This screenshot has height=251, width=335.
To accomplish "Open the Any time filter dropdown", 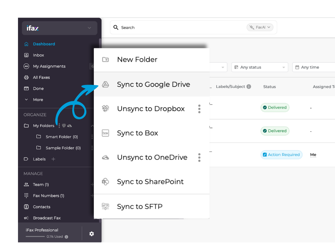I will click(x=314, y=67).
